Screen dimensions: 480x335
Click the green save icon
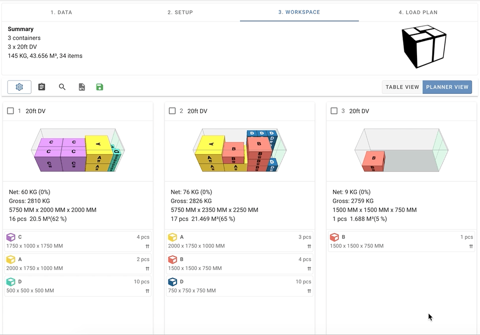(99, 87)
